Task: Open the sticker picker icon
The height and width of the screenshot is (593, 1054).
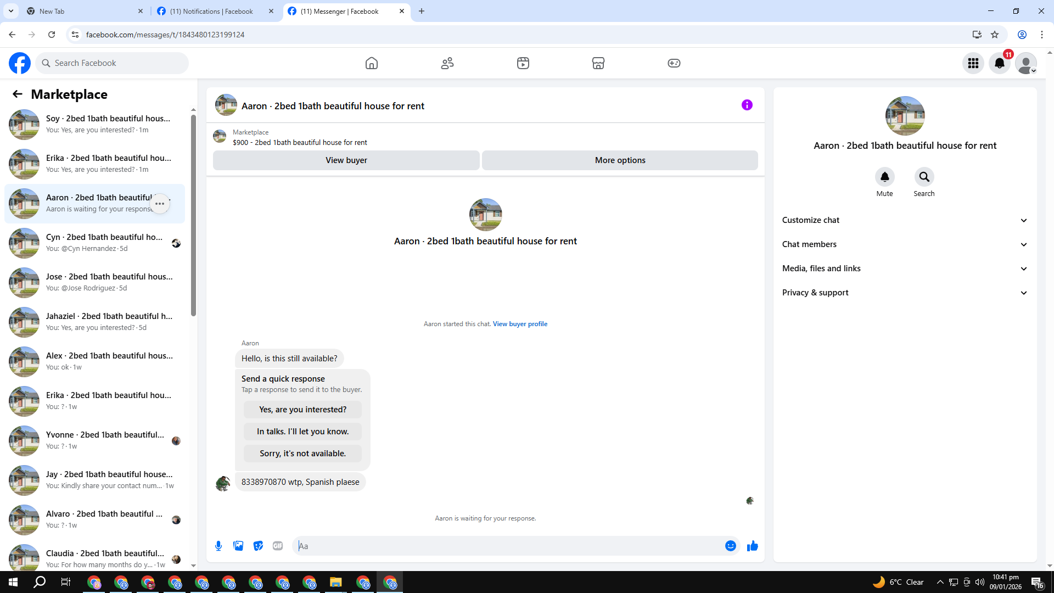Action: pyautogui.click(x=258, y=546)
